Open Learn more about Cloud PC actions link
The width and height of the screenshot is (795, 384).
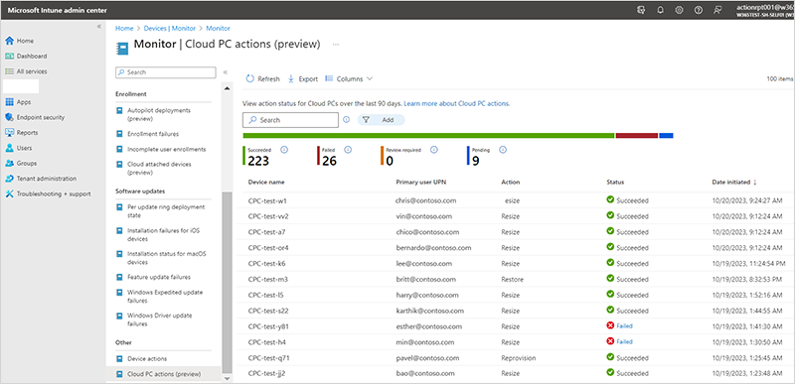[x=456, y=104]
